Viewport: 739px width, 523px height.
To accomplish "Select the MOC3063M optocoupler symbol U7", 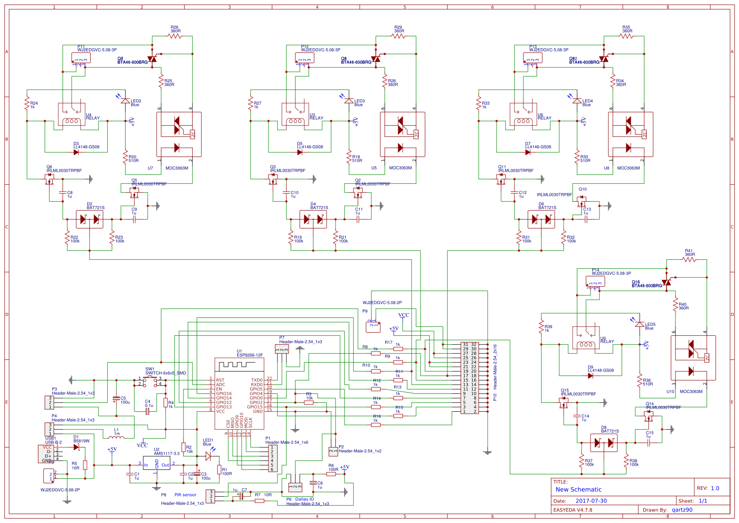I will 179,134.
